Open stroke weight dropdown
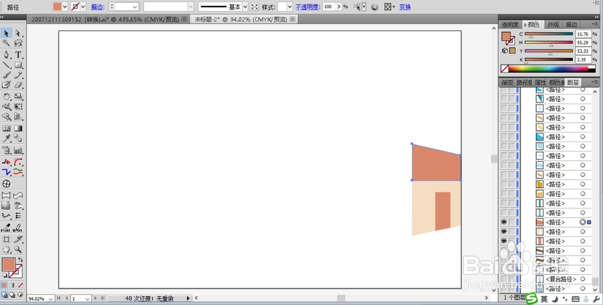This screenshot has height=305, width=603. pyautogui.click(x=135, y=7)
